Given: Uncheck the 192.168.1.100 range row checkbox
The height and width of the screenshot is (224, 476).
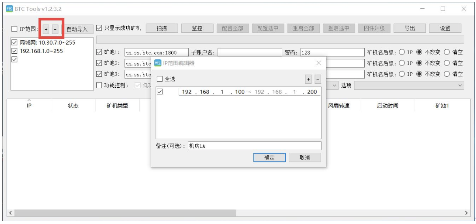Looking at the screenshot, I should [159, 92].
